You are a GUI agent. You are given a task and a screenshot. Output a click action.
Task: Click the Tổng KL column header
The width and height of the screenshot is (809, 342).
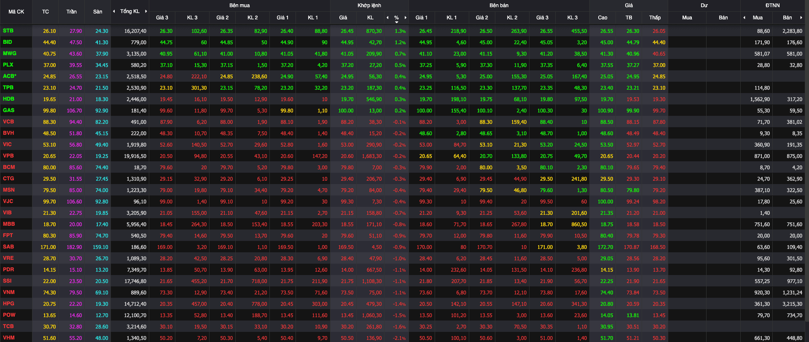(130, 11)
